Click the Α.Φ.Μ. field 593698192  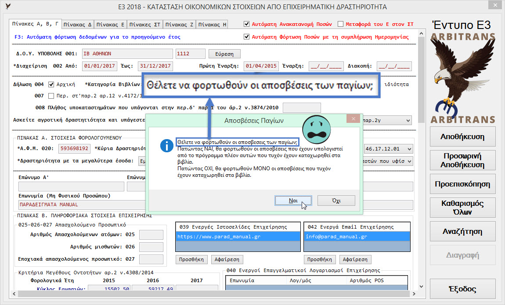(74, 149)
